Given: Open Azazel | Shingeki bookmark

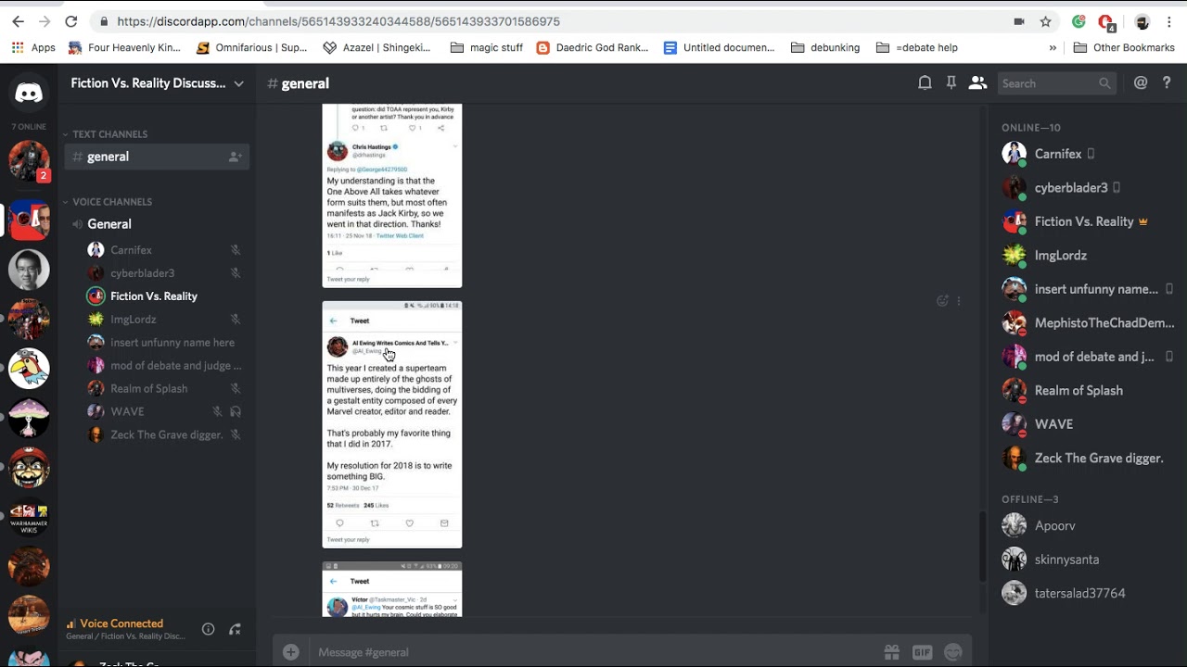Looking at the screenshot, I should pyautogui.click(x=377, y=47).
